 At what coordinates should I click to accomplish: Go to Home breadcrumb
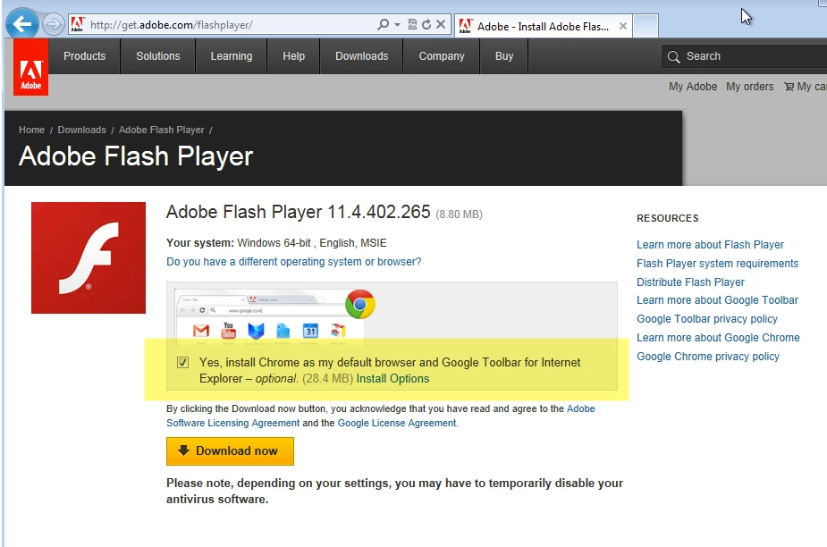(31, 130)
